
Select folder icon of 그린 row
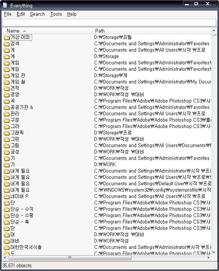point(7,139)
